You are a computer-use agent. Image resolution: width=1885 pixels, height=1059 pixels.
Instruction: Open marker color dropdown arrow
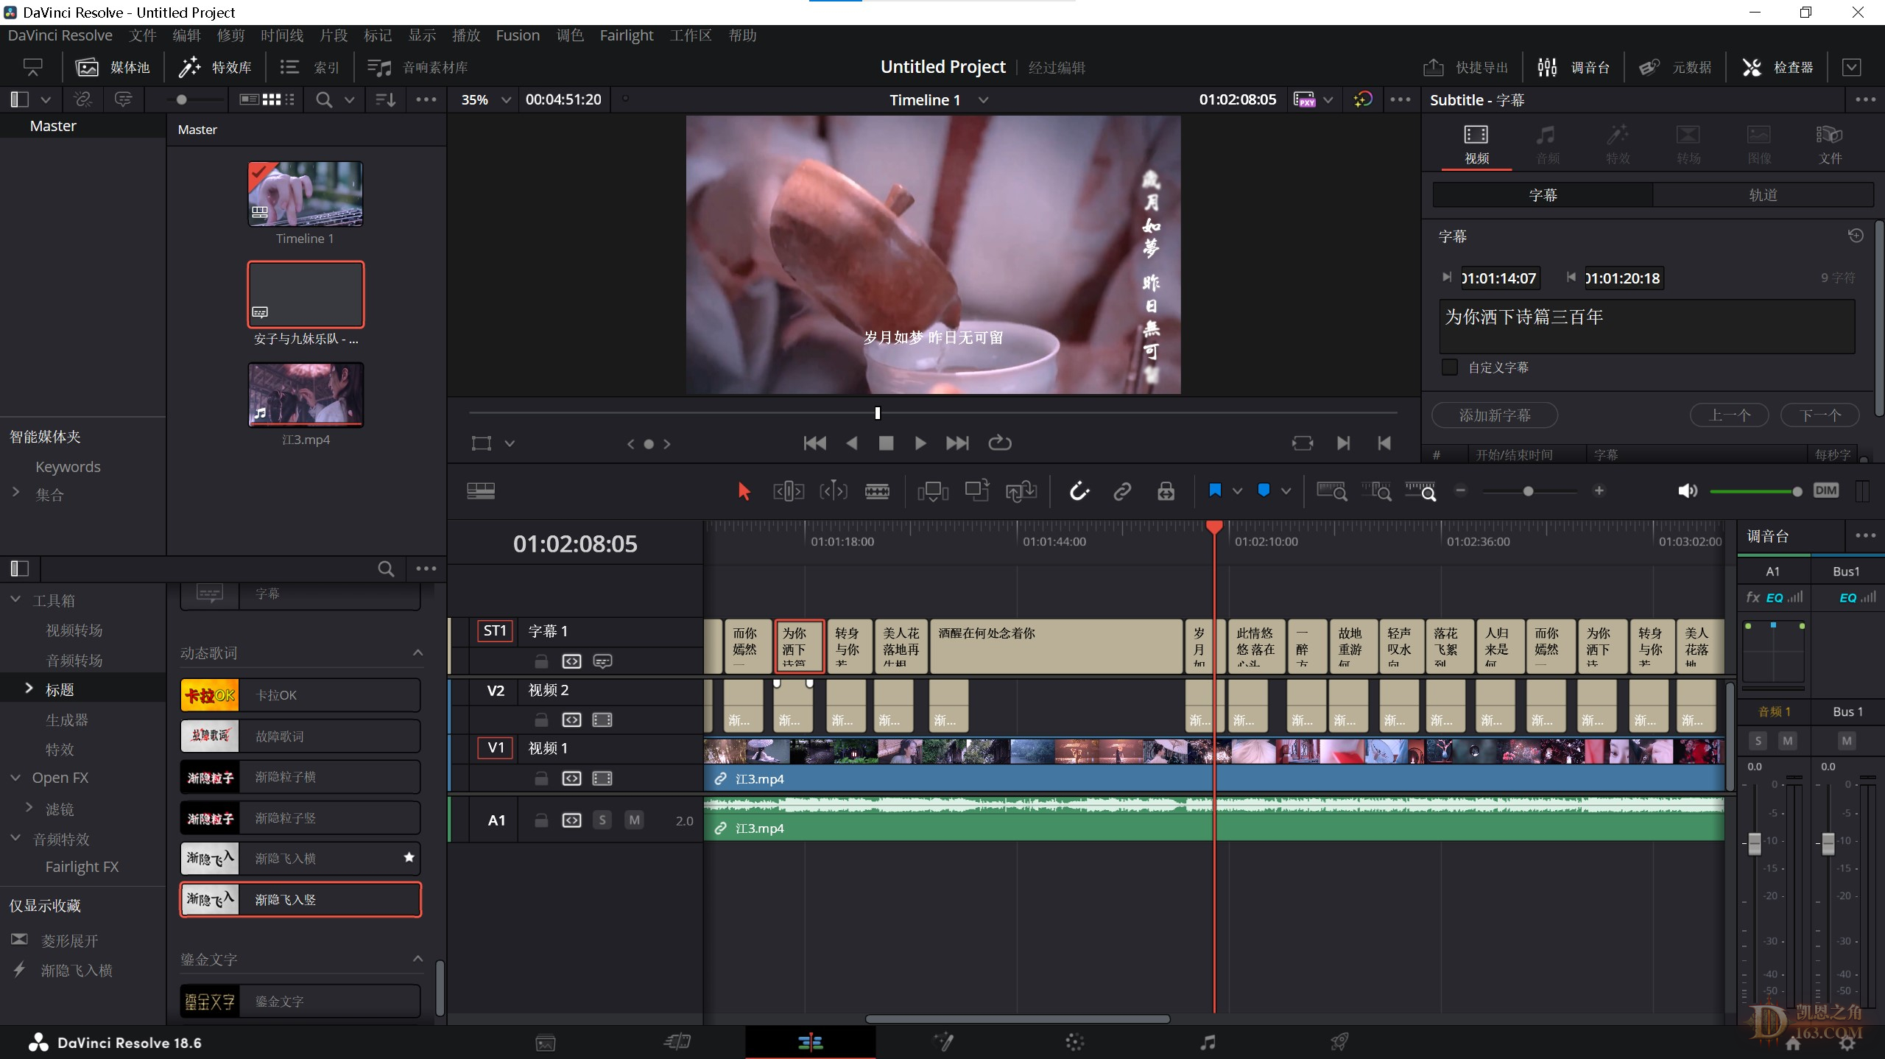(x=1286, y=491)
